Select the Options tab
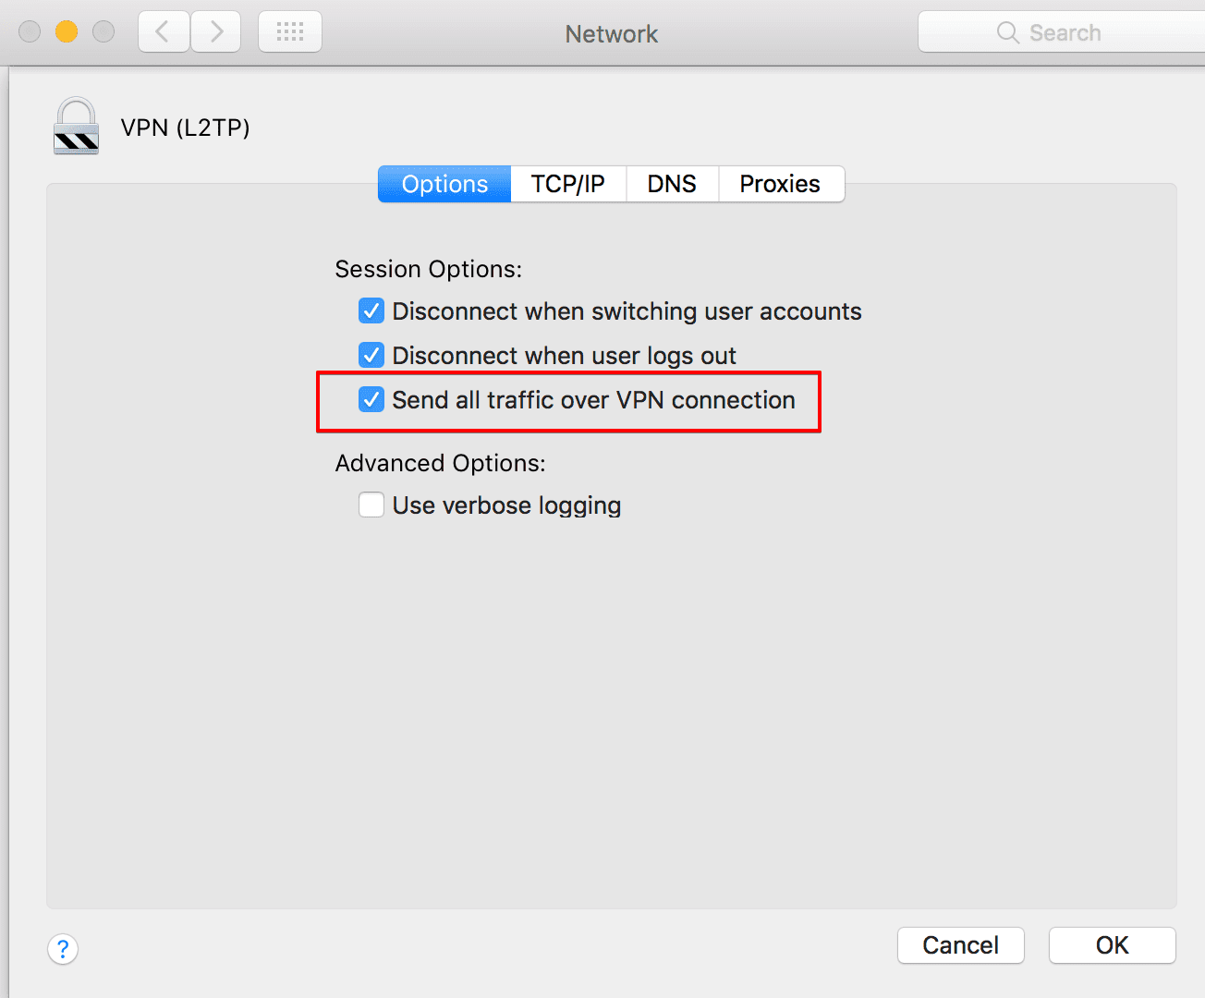This screenshot has width=1205, height=998. pyautogui.click(x=444, y=184)
